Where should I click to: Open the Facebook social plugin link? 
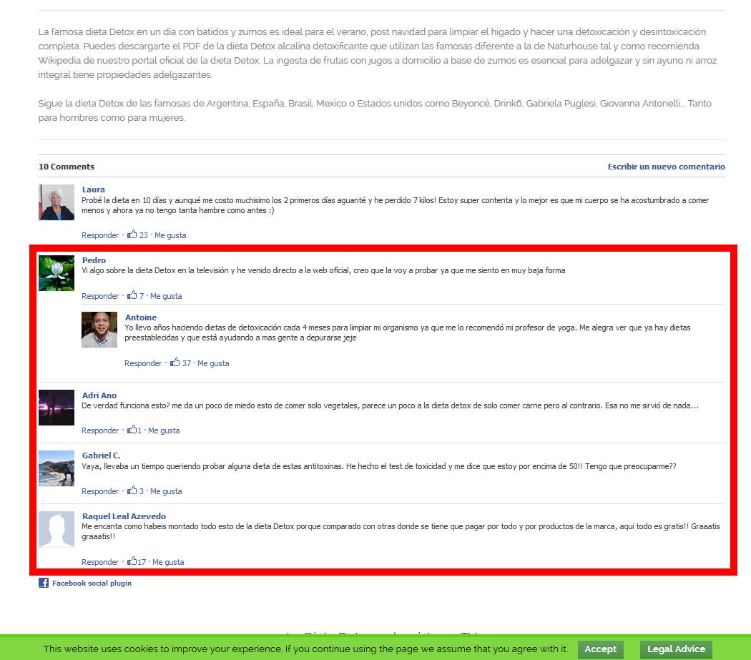(92, 583)
